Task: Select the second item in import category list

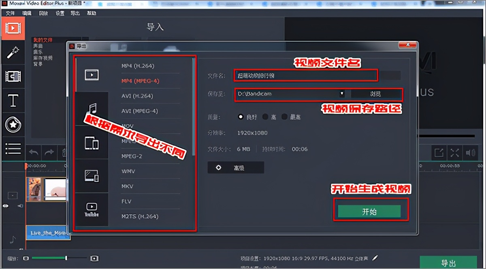Action: 38,47
